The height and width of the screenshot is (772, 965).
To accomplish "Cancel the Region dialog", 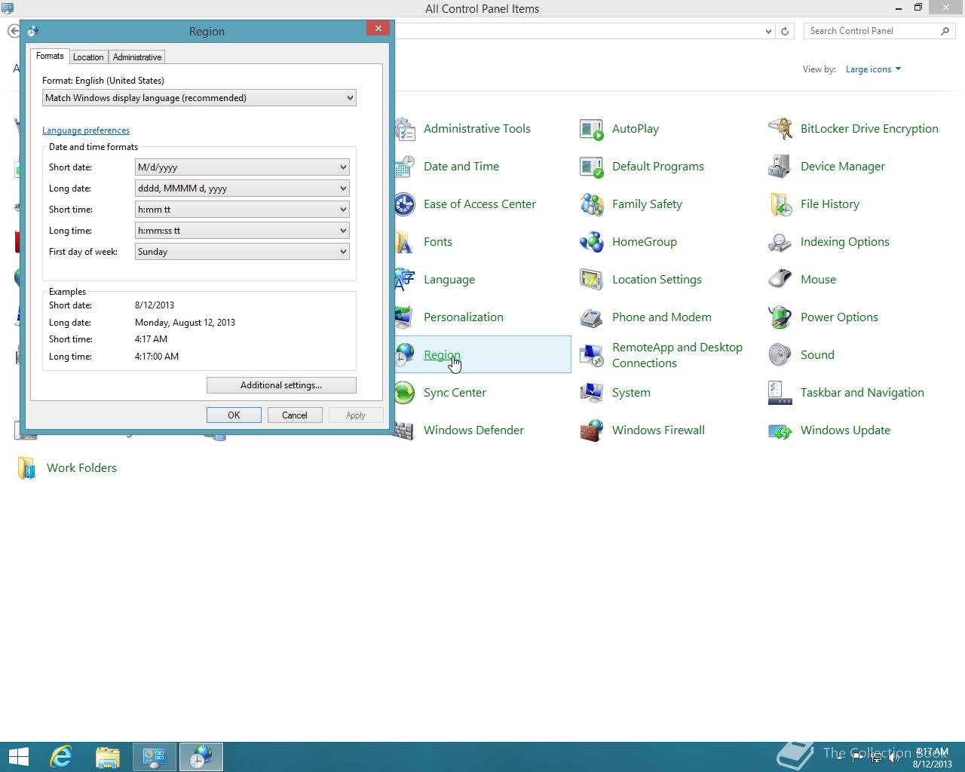I will coord(295,415).
